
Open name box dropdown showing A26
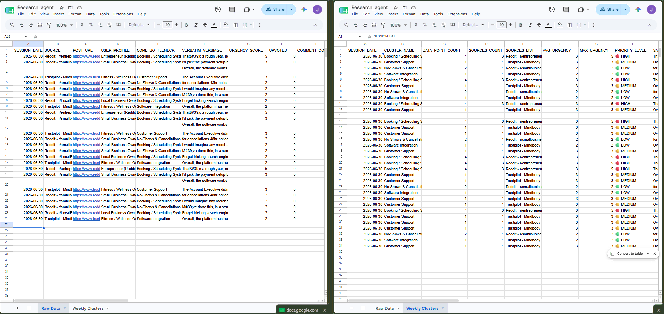(25, 37)
